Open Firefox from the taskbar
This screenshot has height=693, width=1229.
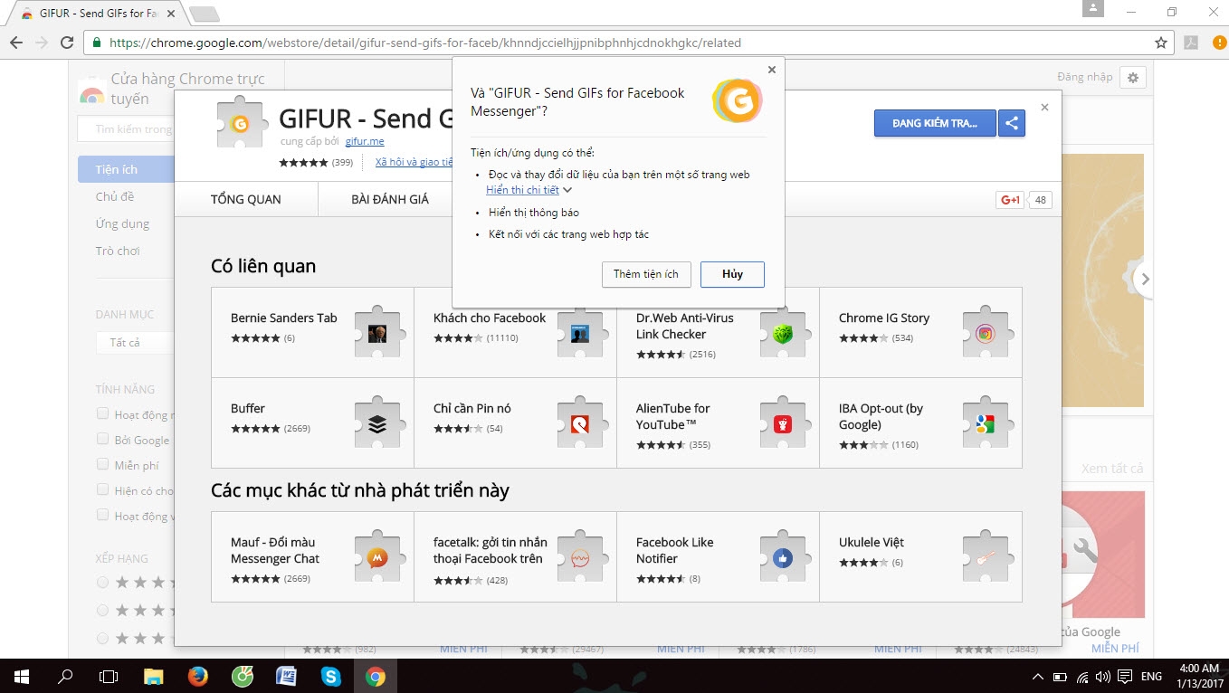pyautogui.click(x=198, y=676)
